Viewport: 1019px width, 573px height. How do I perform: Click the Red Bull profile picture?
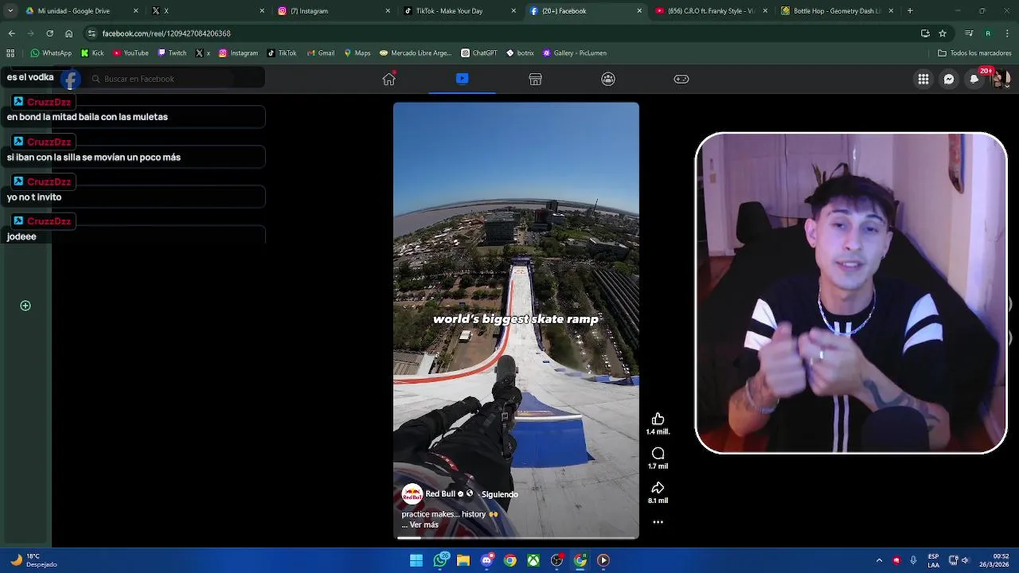tap(412, 494)
